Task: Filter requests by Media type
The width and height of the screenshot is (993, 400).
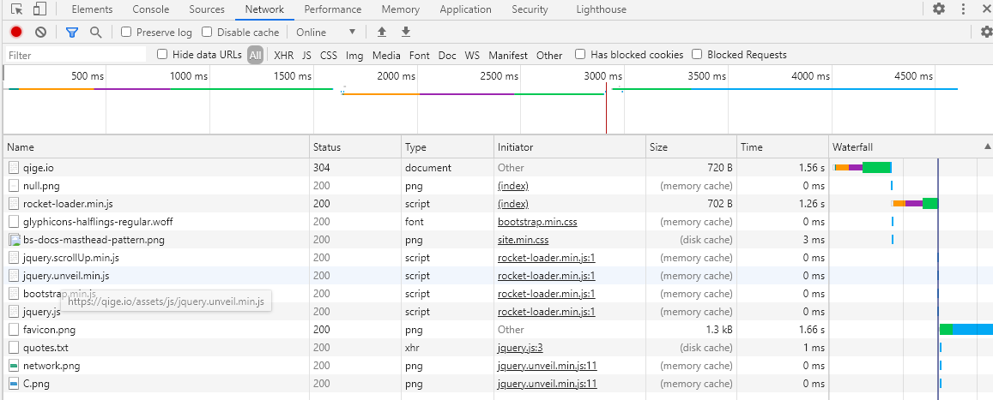Action: [386, 56]
